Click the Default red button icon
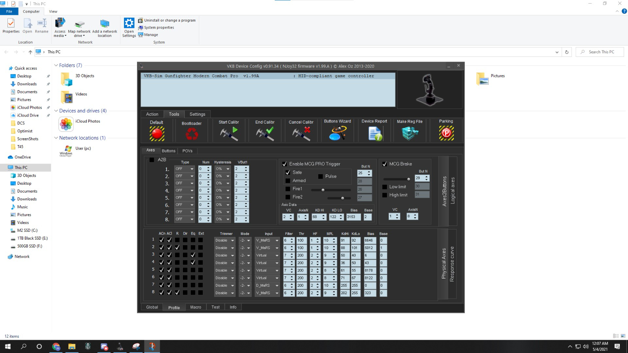The width and height of the screenshot is (628, 353). click(157, 134)
